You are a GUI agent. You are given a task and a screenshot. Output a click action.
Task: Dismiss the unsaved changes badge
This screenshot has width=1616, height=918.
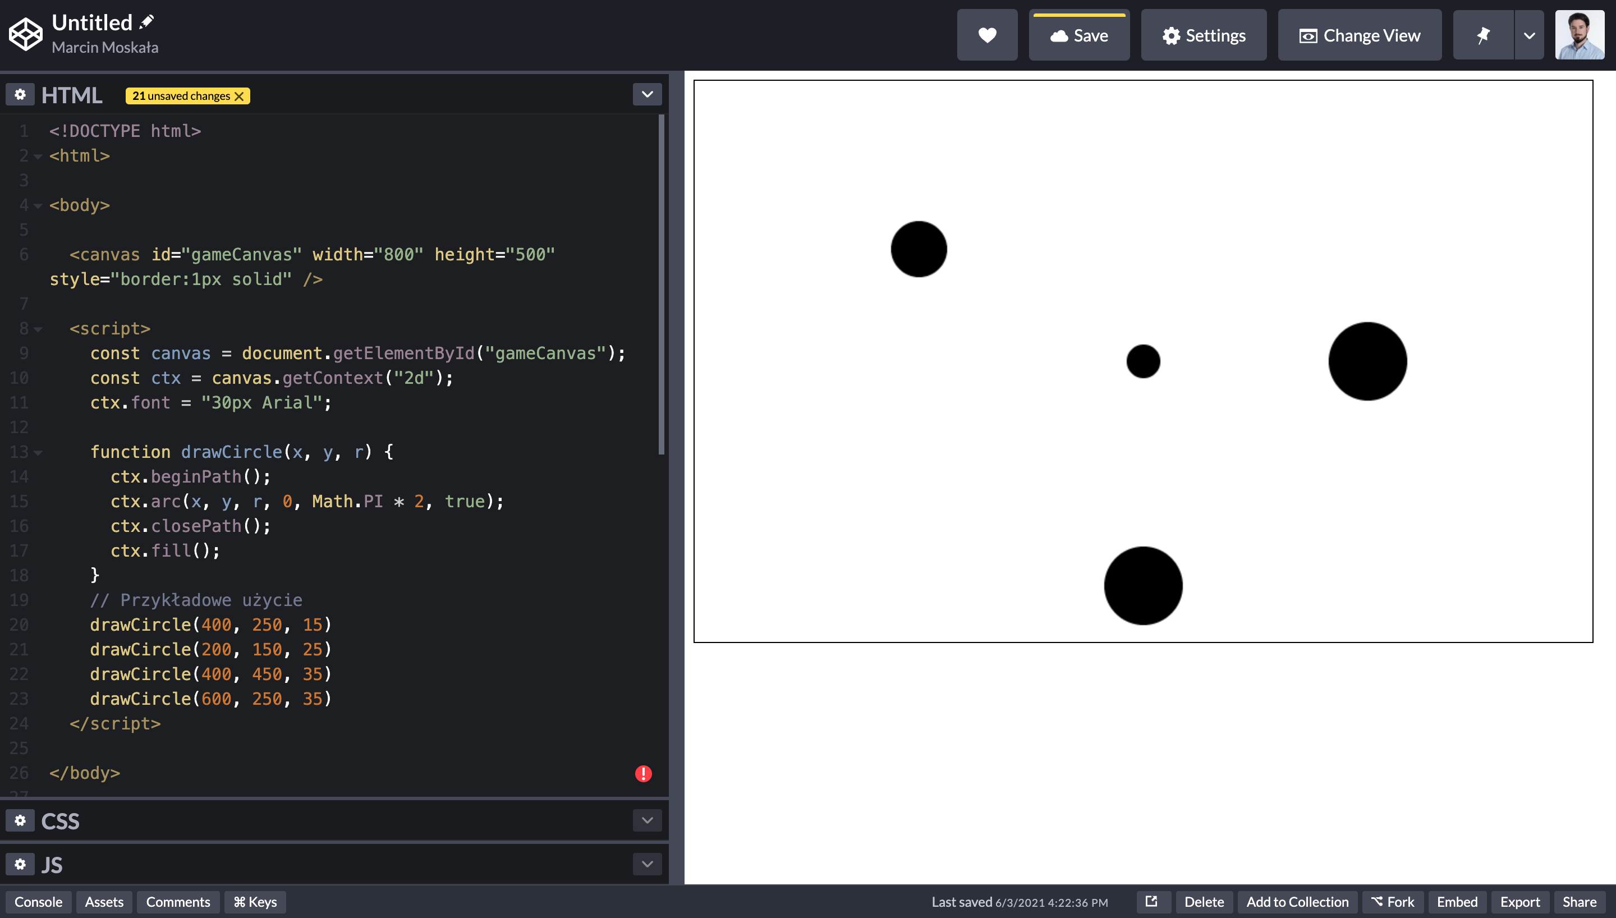point(240,96)
